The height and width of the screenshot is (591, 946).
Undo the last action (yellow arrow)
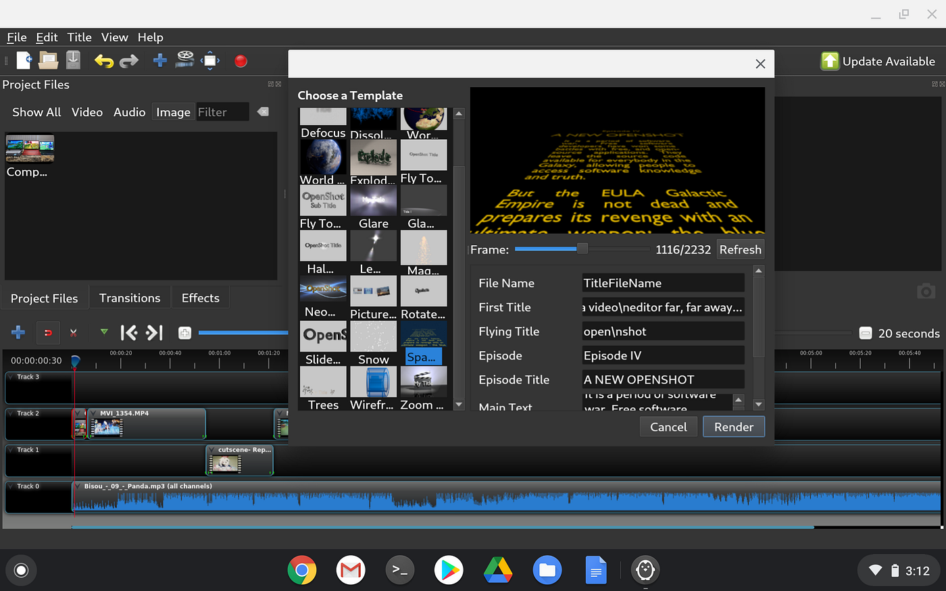tap(104, 61)
